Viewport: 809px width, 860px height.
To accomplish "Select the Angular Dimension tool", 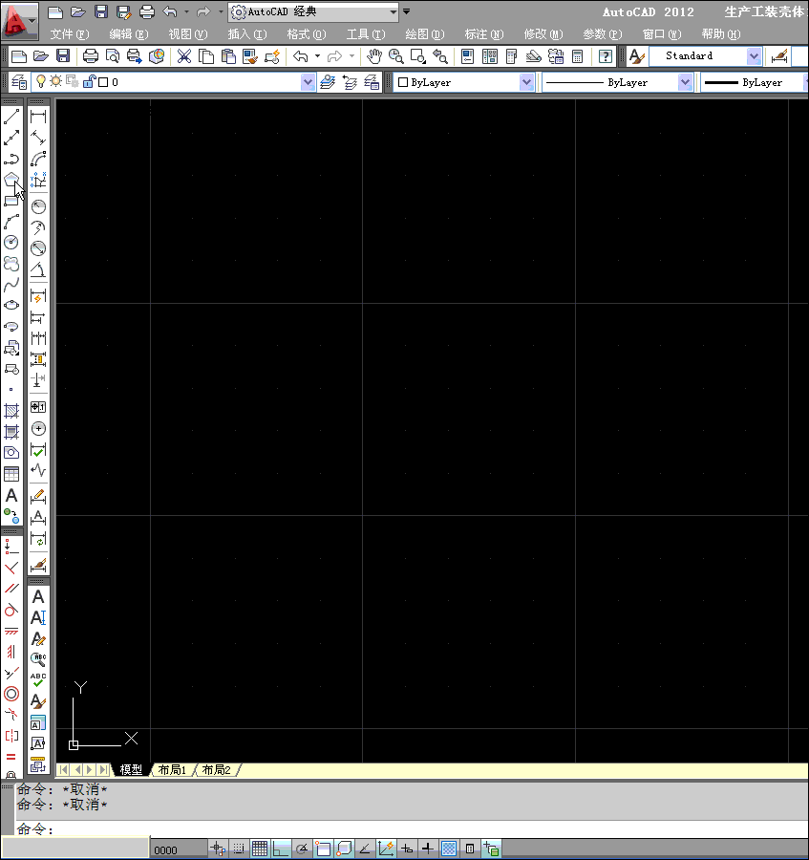I will coord(38,269).
